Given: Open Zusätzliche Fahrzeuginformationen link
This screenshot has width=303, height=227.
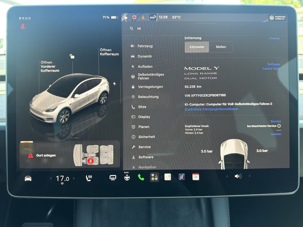Looking at the screenshot, I should click(211, 109).
